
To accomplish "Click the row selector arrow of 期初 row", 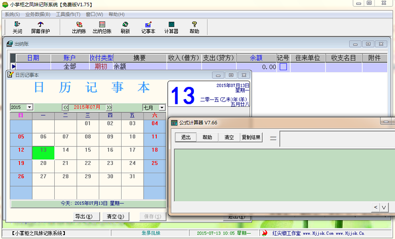I will (13, 67).
